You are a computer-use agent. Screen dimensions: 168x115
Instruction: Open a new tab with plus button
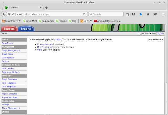click(x=46, y=8)
